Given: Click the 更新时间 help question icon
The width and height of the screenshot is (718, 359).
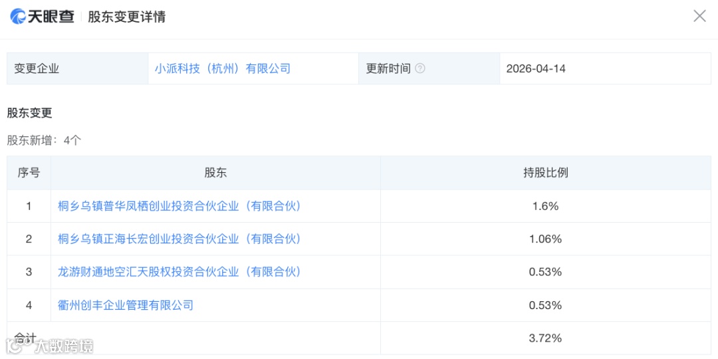Looking at the screenshot, I should 420,68.
